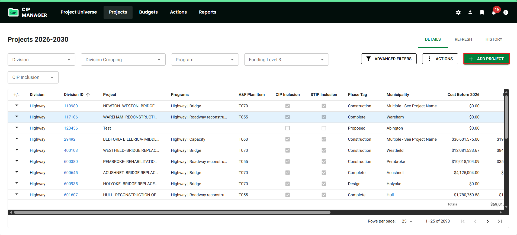Toggle CIP Inclusion checkbox for Test project
Viewport: 517px width, 235px height.
(x=287, y=128)
